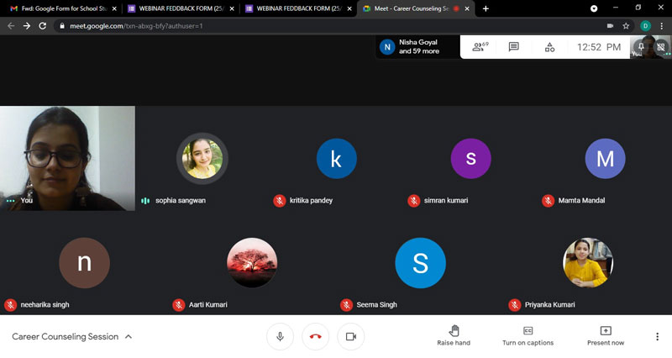Turn on captions

coord(528,335)
